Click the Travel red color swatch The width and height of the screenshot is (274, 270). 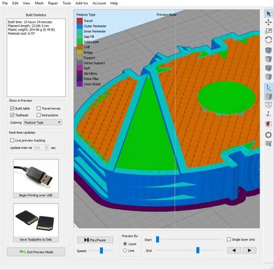click(79, 21)
